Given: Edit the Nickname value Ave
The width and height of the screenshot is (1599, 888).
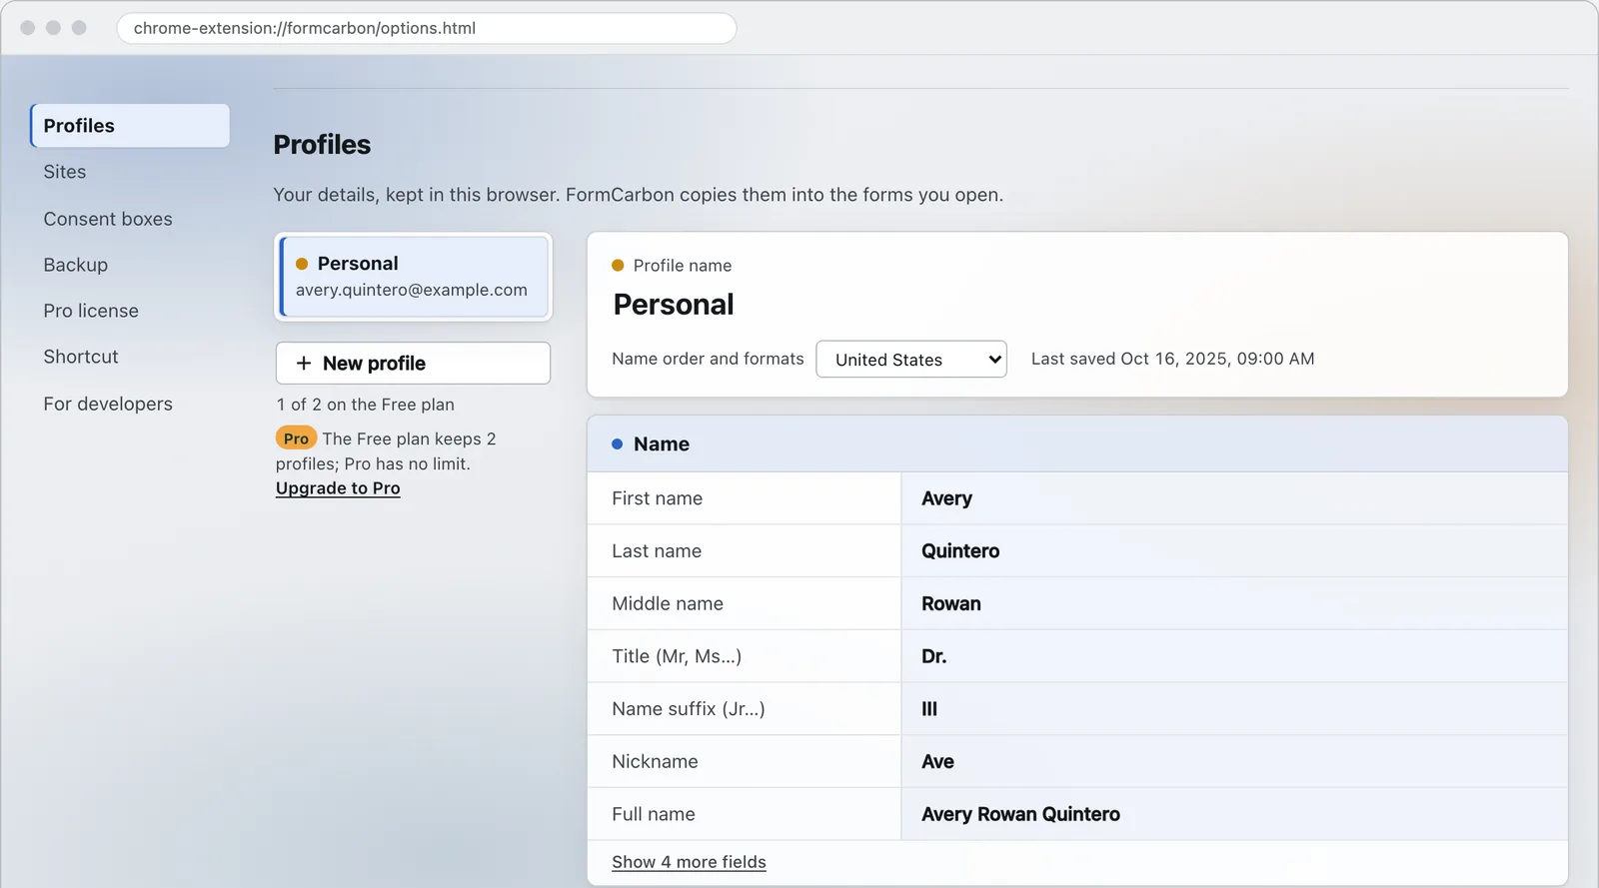Looking at the screenshot, I should tap(1234, 761).
